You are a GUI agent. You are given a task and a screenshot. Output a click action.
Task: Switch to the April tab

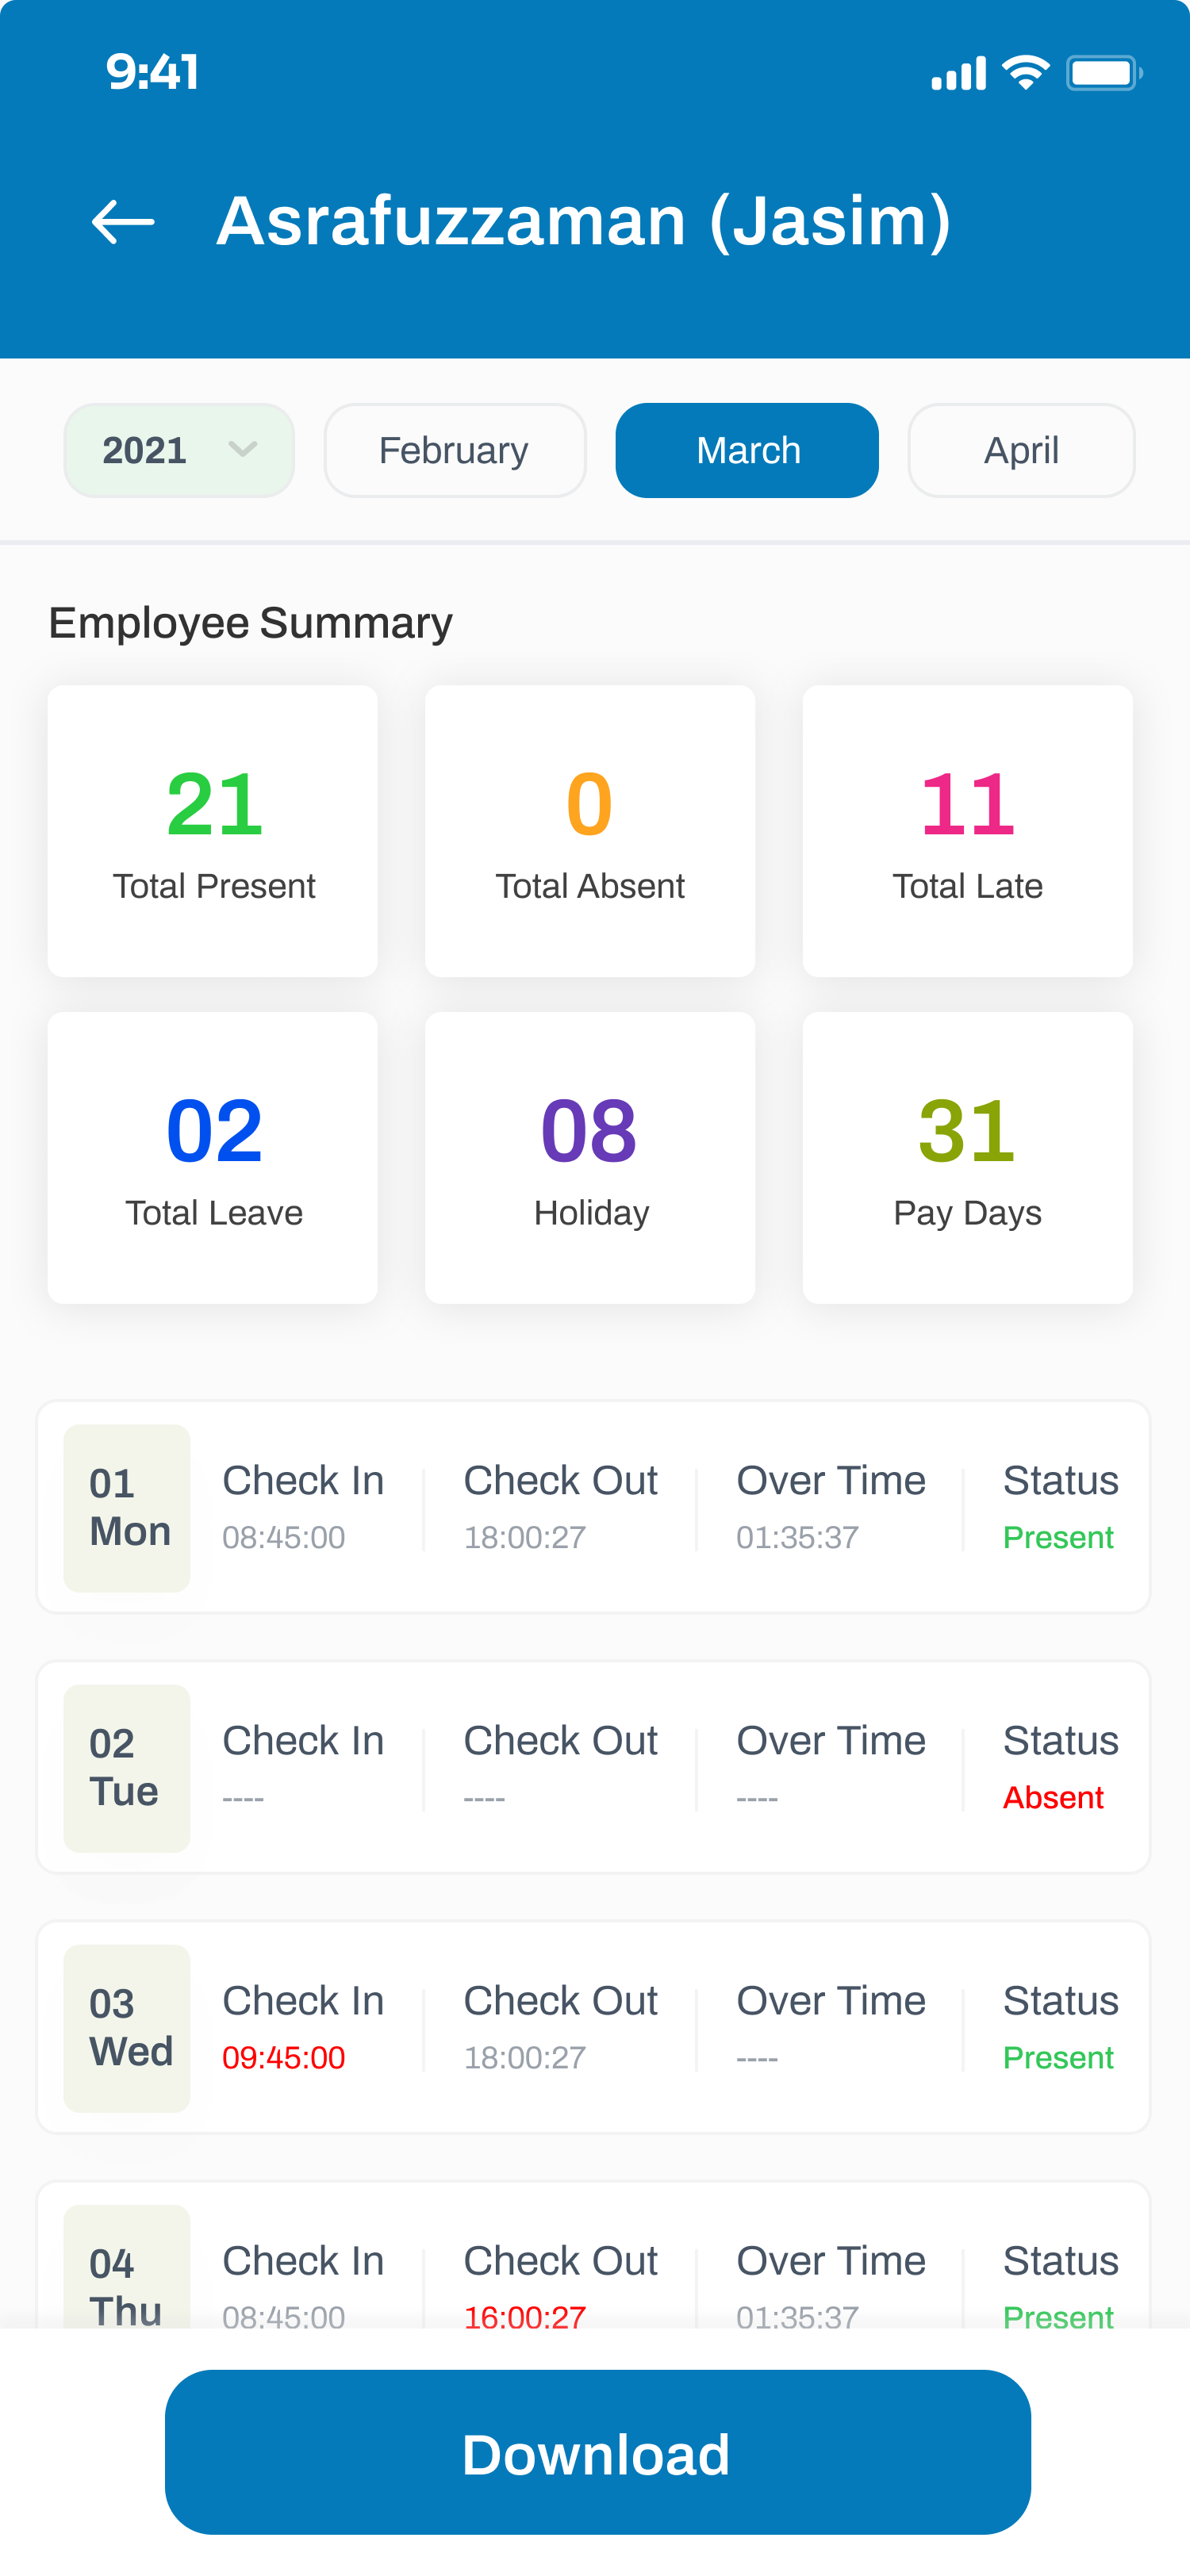tap(1020, 450)
